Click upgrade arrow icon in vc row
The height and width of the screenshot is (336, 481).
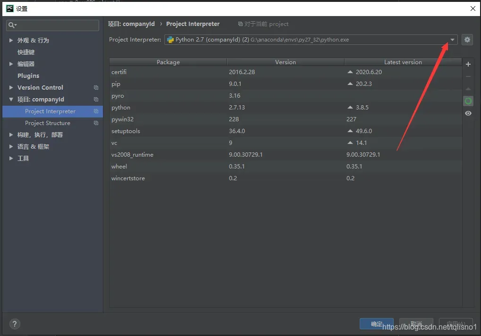[350, 143]
